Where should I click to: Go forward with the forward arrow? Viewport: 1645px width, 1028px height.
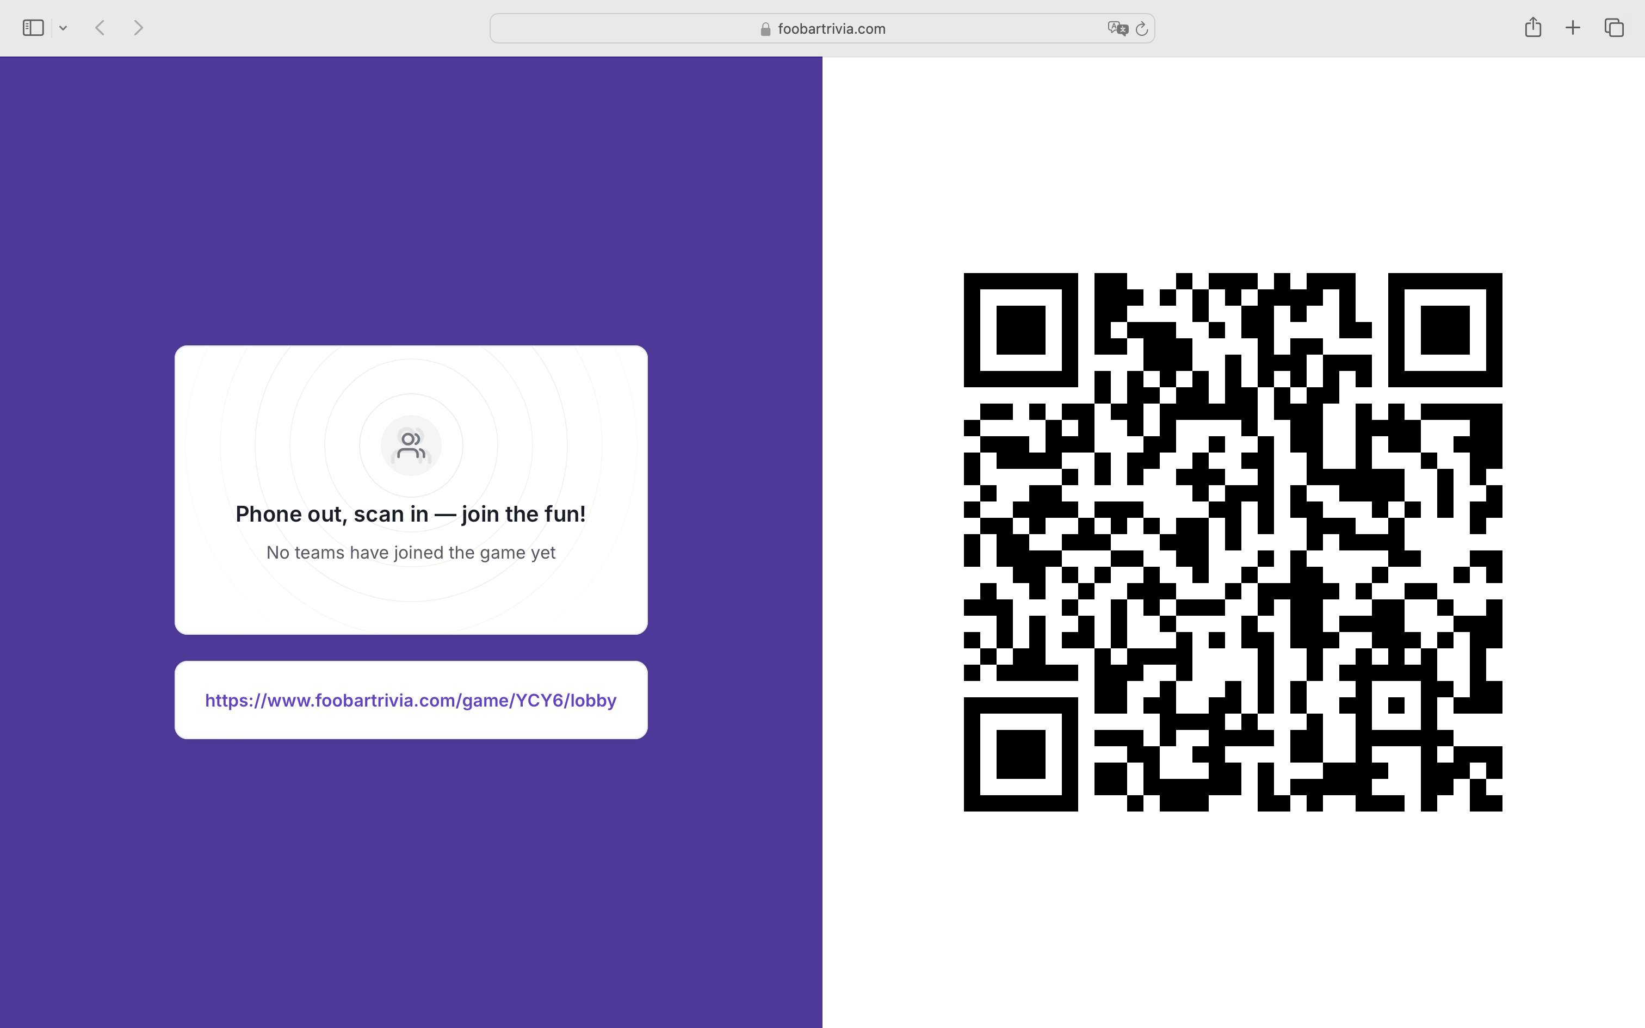click(x=139, y=28)
